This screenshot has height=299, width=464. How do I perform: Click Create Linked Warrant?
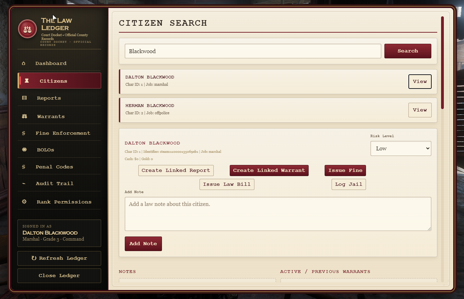click(269, 171)
